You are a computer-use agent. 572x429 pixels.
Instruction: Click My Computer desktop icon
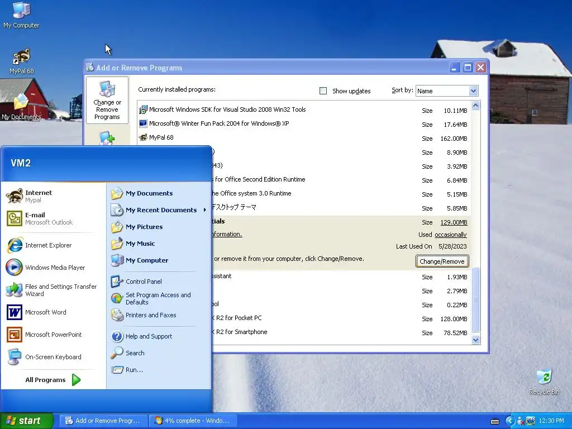tap(21, 15)
